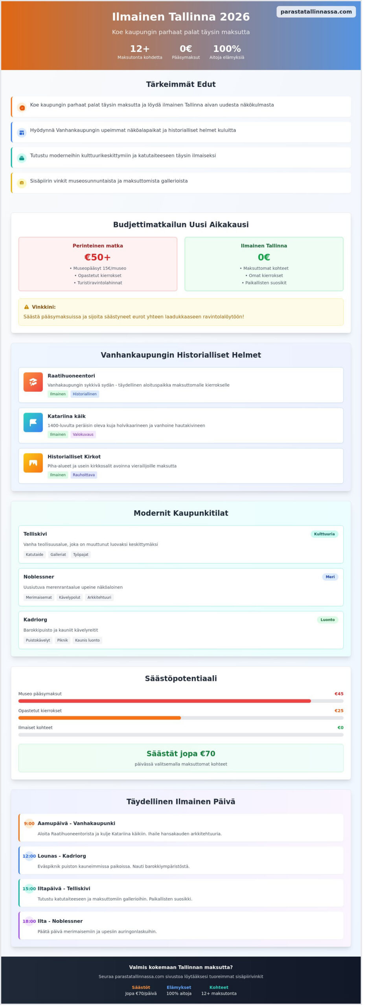
Task: Click the blue flag icon beside Katariina käik
Action: point(33,422)
